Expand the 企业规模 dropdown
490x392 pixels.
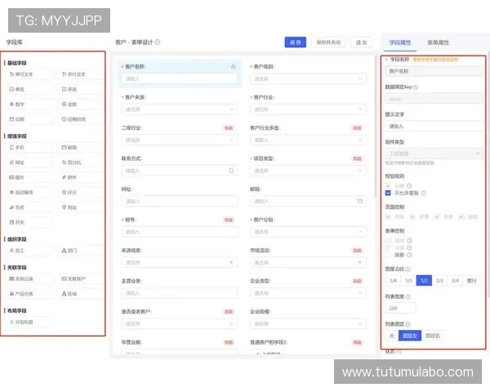click(x=308, y=324)
